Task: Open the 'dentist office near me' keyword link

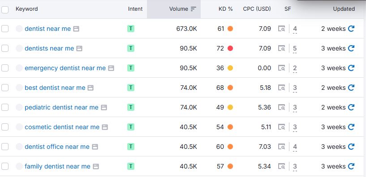Action: (57, 147)
